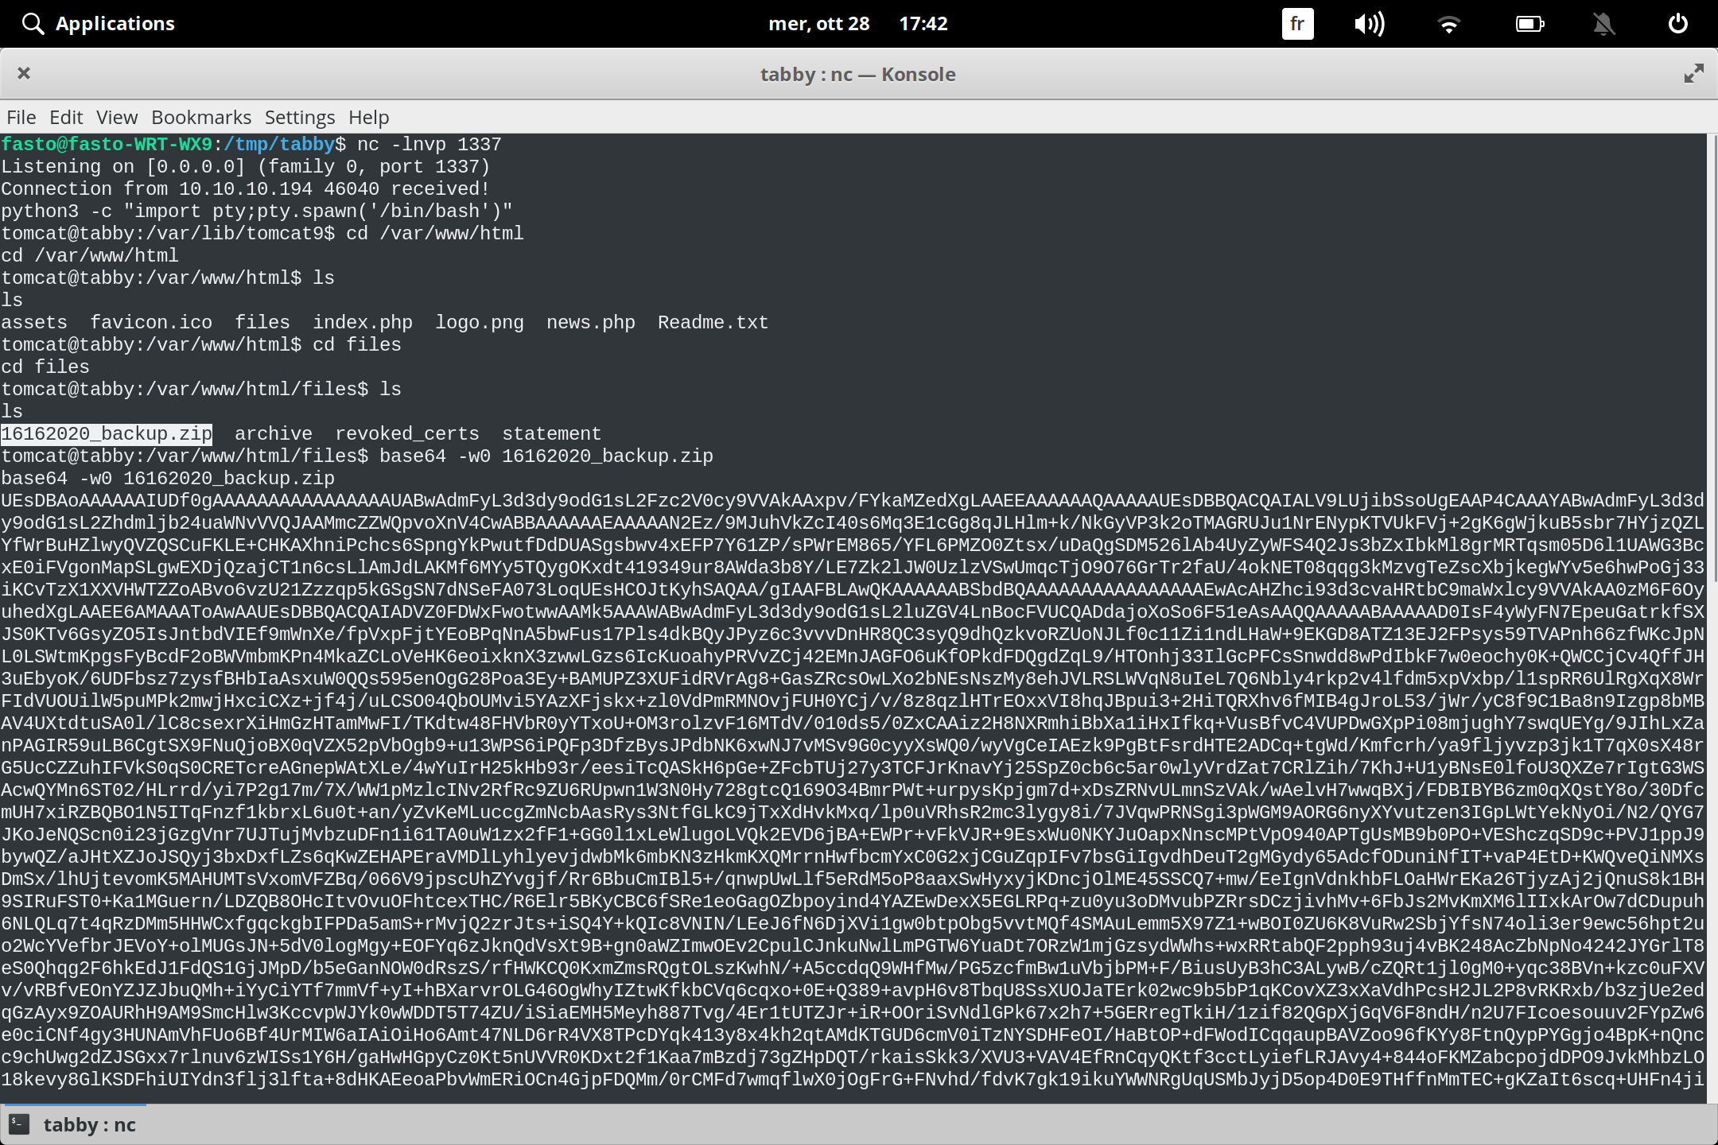Toggle Wi-Fi from the system tray
1718x1145 pixels.
point(1449,23)
